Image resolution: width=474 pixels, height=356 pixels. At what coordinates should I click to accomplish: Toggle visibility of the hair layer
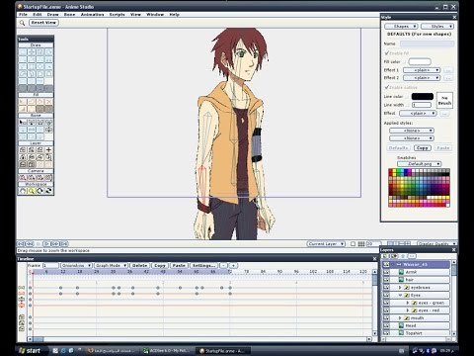tap(386, 280)
